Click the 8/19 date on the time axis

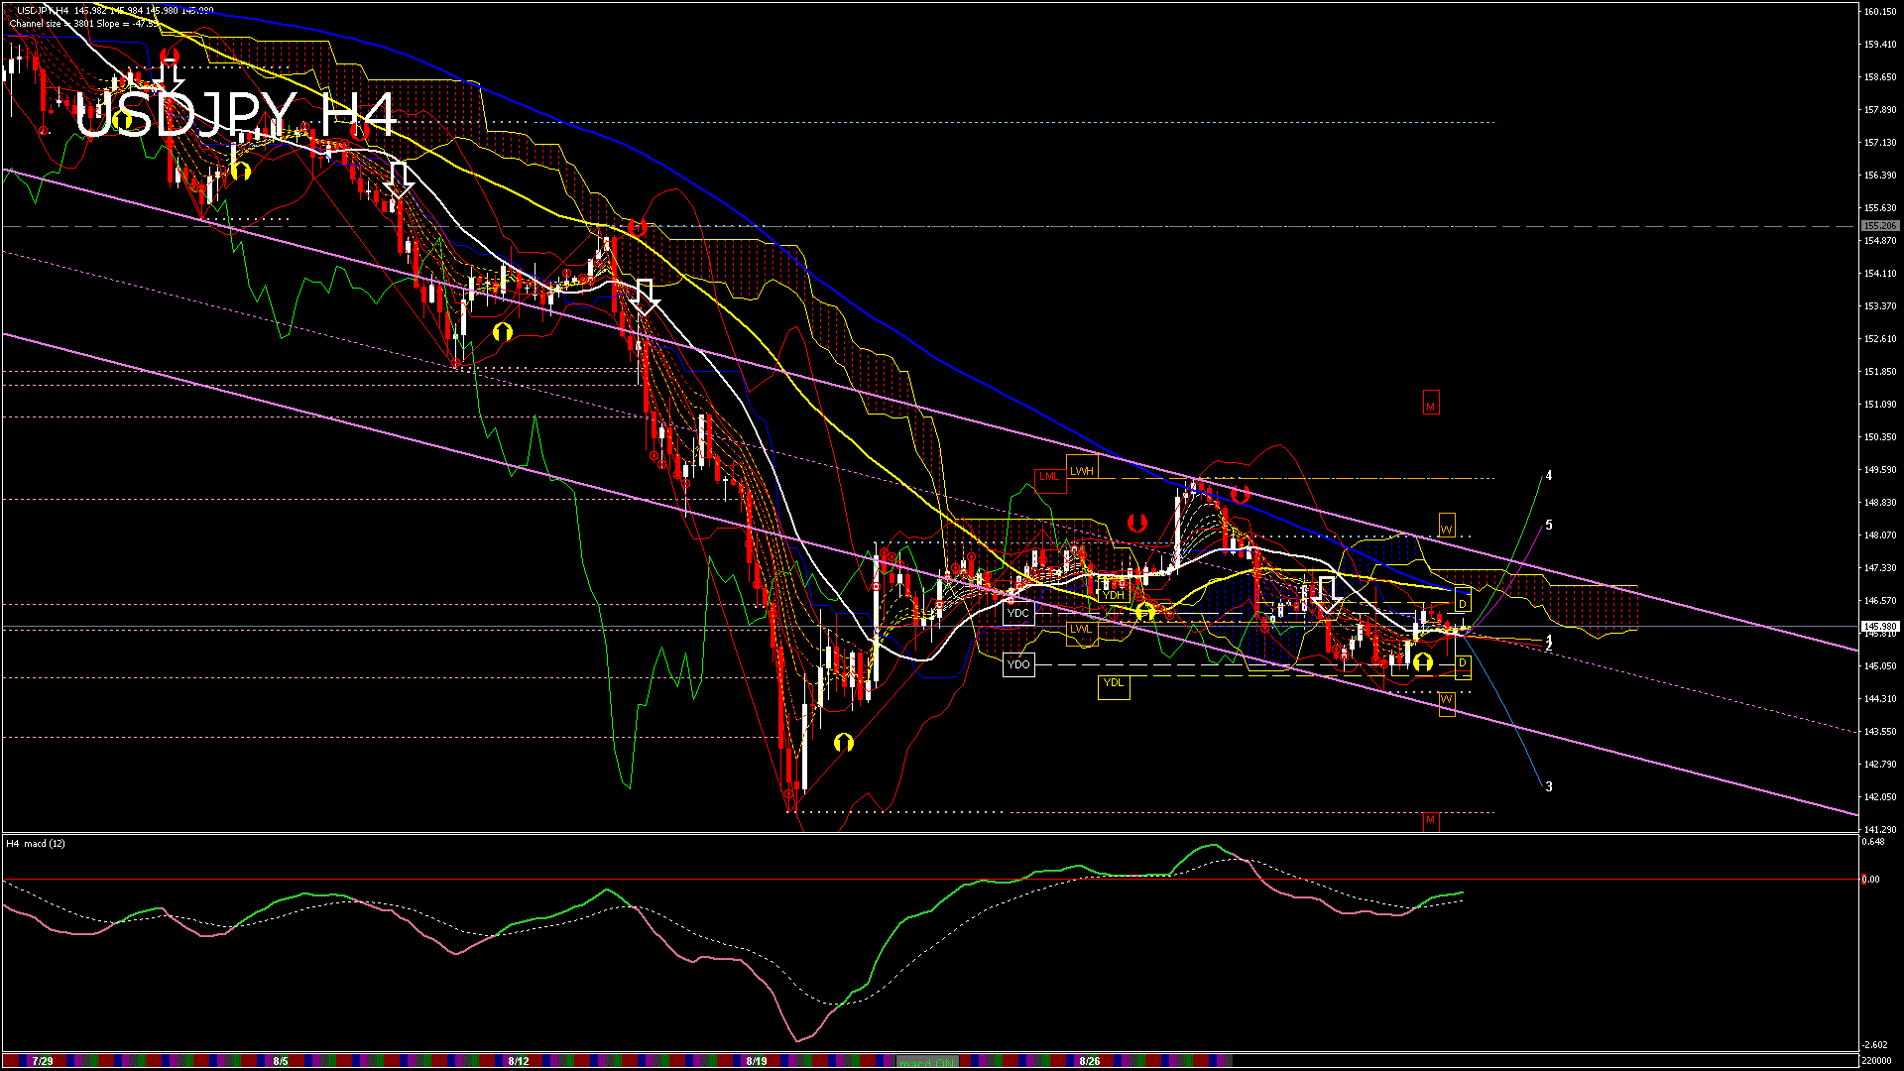click(x=757, y=1061)
